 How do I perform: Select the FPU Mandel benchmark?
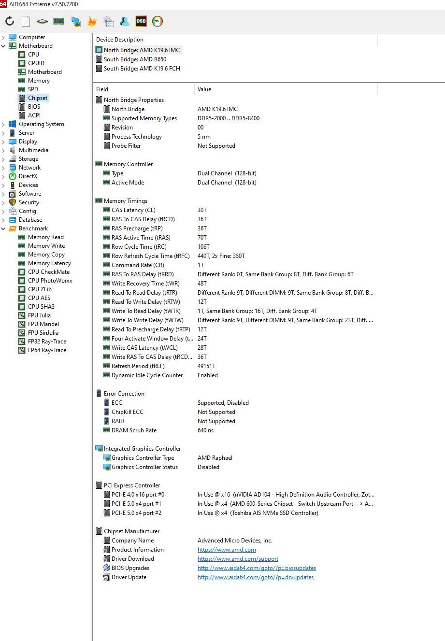pos(43,324)
